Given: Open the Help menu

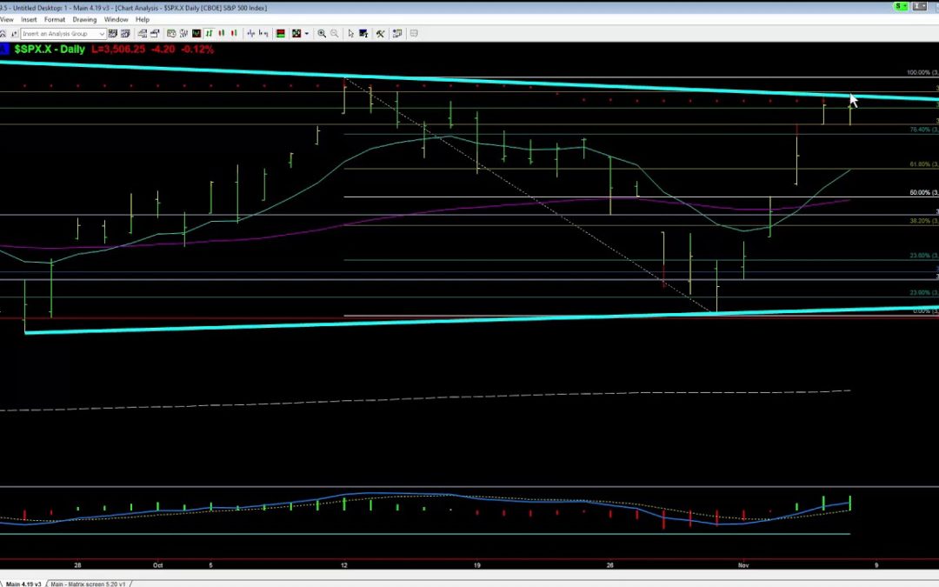Looking at the screenshot, I should [x=143, y=19].
